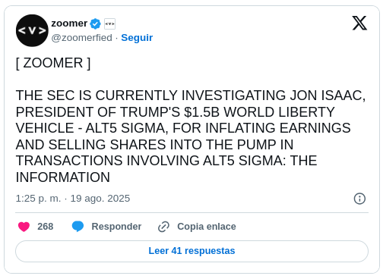The width and height of the screenshot is (383, 279).
Task: Copy tweet link via Copia enlace
Action: [207, 227]
